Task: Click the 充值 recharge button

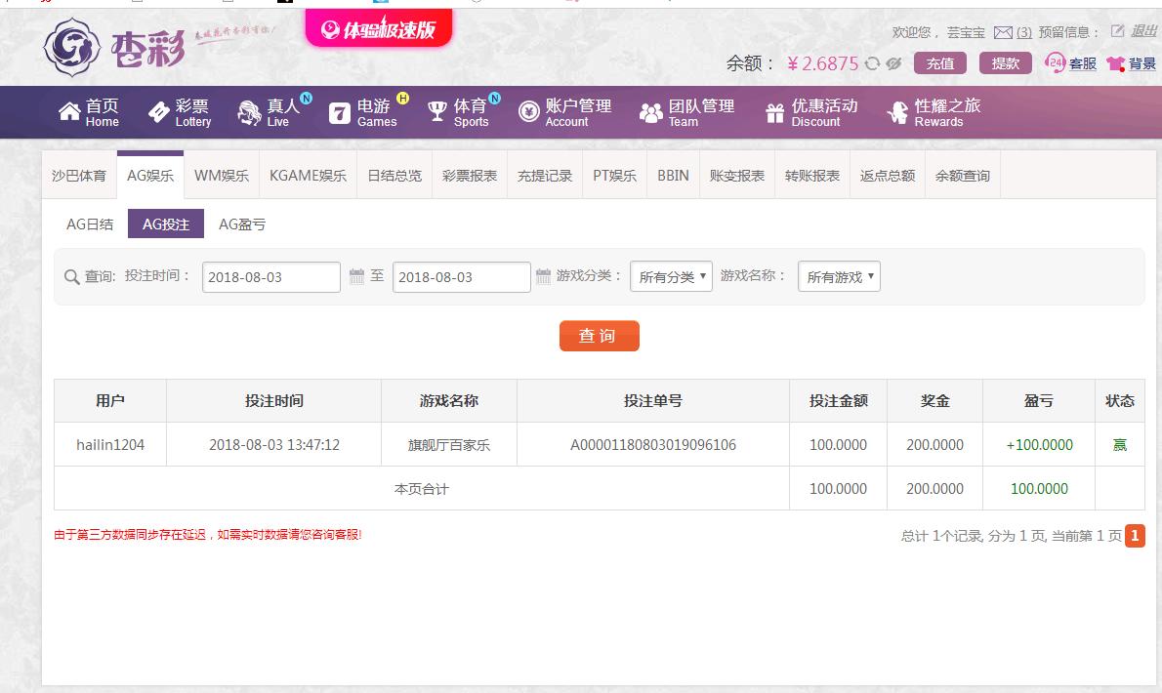Action: [940, 63]
